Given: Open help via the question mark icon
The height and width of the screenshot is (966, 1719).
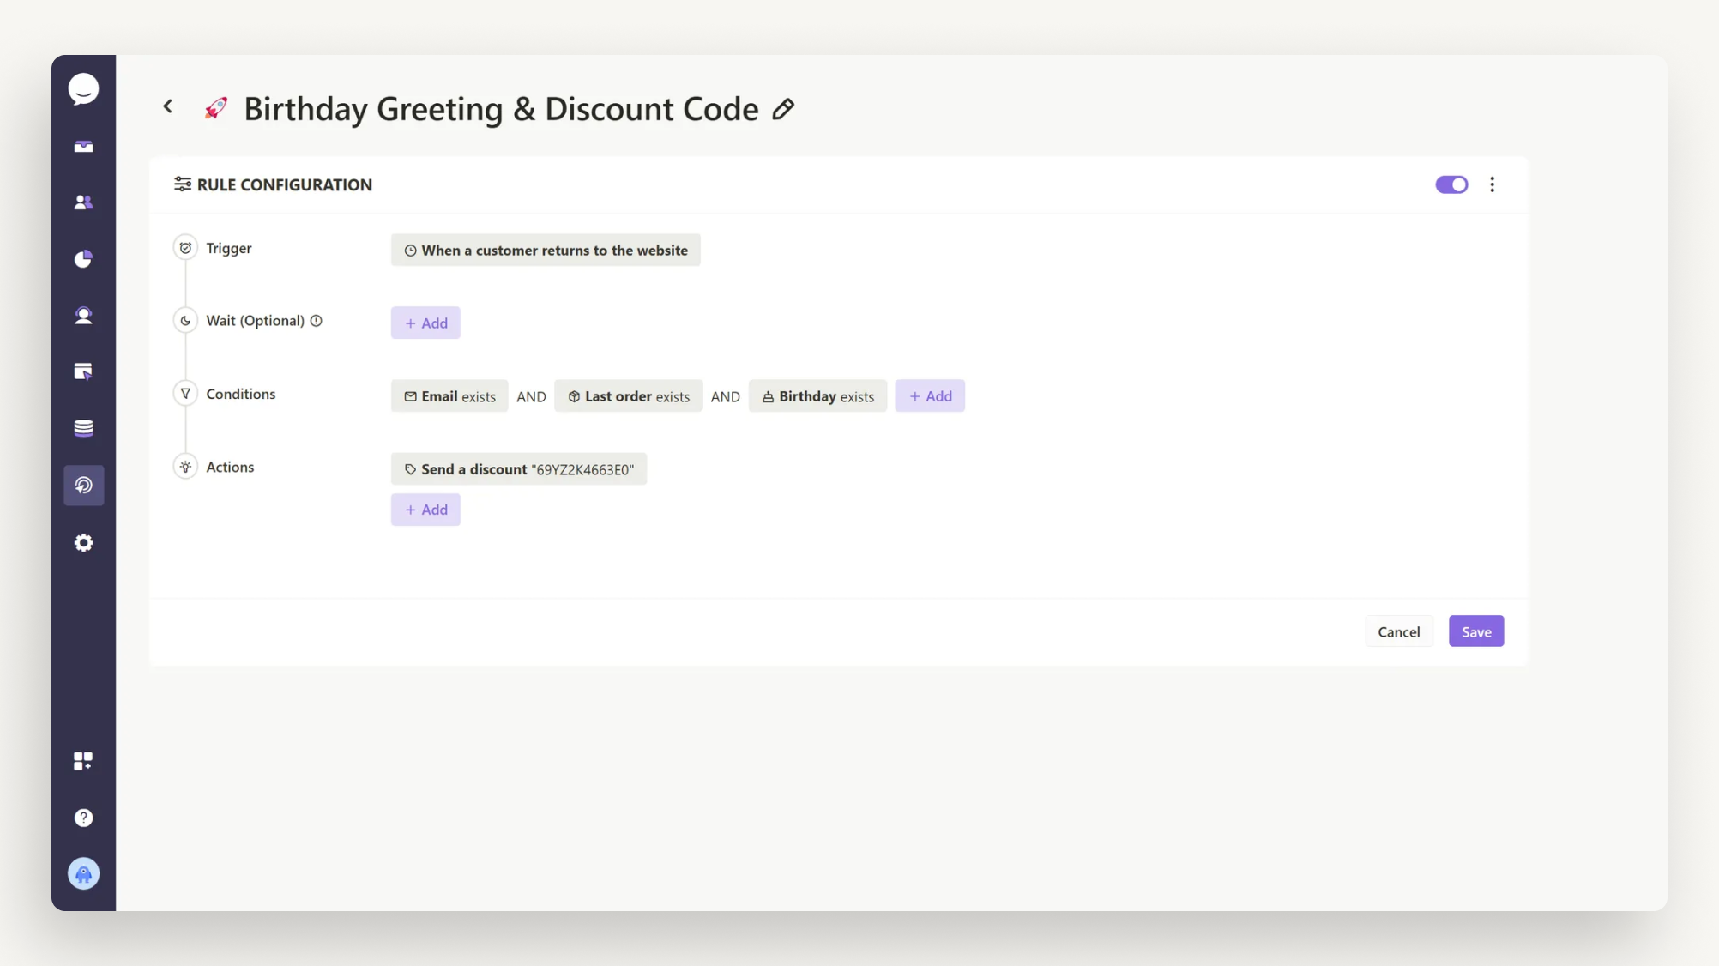Looking at the screenshot, I should [83, 817].
